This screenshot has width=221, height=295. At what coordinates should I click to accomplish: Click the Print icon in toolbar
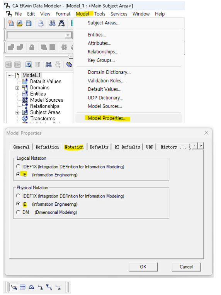(x=41, y=23)
